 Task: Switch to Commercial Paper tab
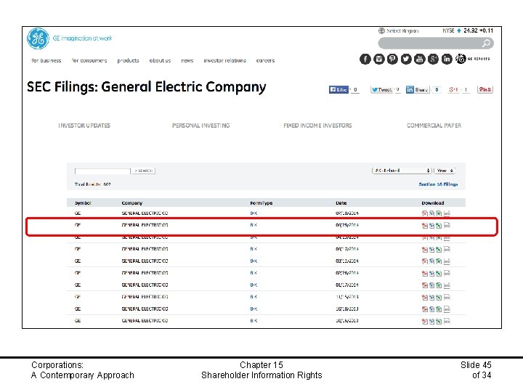point(434,126)
